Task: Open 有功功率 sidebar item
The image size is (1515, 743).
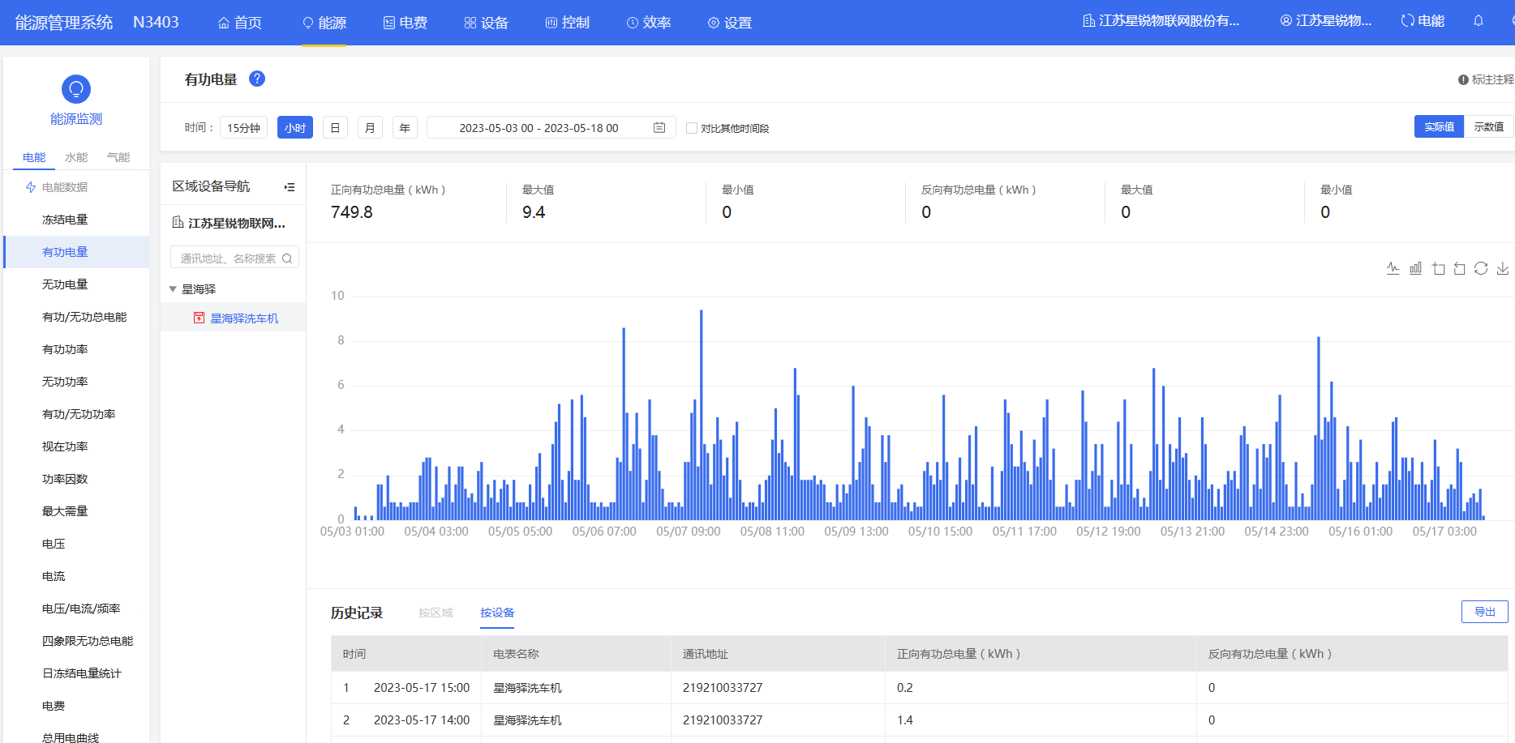Action: click(x=76, y=349)
